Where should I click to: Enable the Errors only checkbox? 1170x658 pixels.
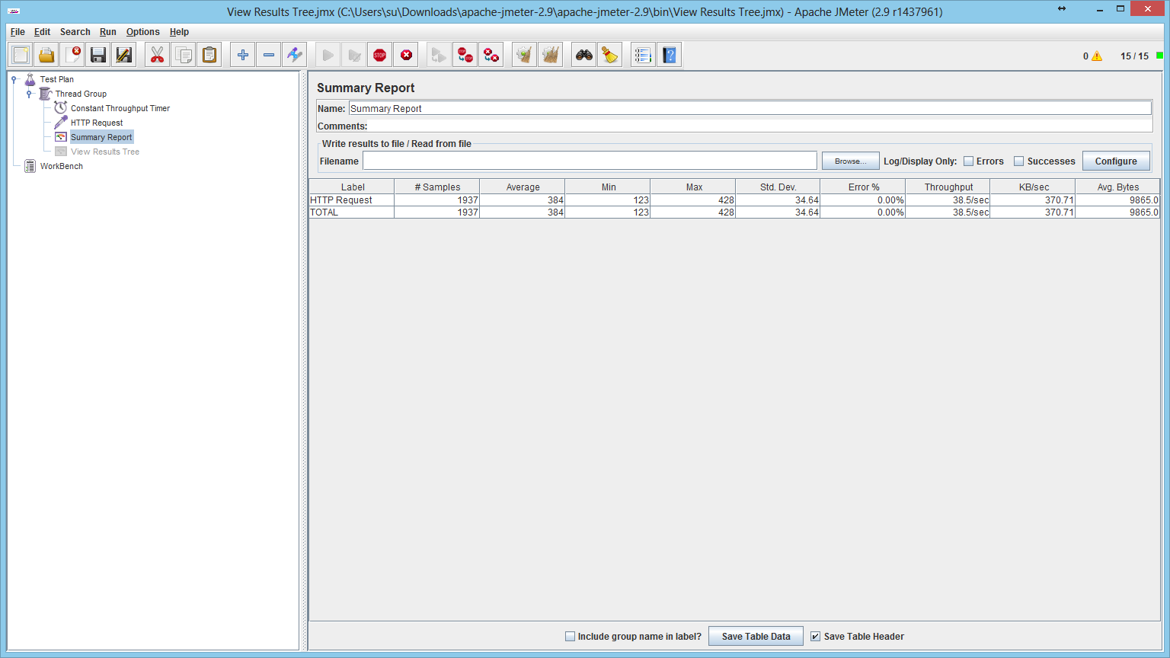click(x=969, y=161)
